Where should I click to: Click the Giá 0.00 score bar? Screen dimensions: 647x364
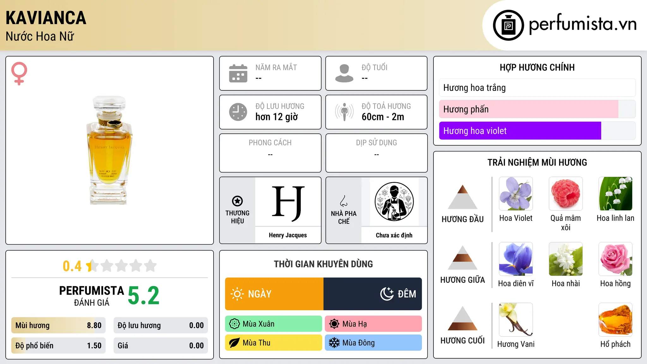click(161, 345)
